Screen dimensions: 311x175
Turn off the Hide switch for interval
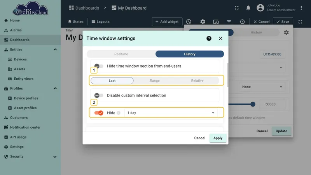coord(99,113)
